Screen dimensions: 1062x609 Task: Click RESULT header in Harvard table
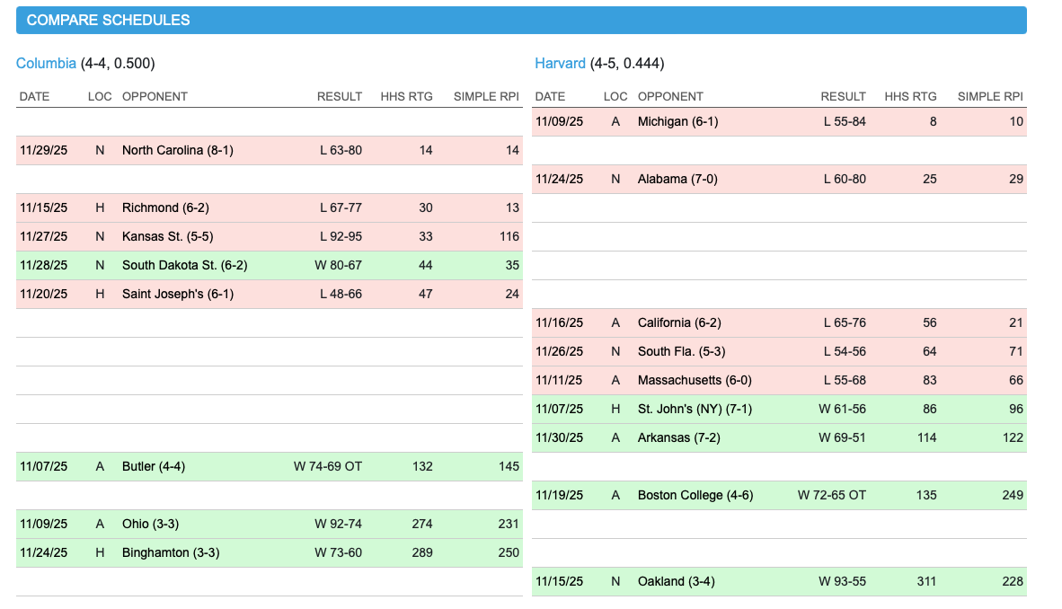coord(843,96)
